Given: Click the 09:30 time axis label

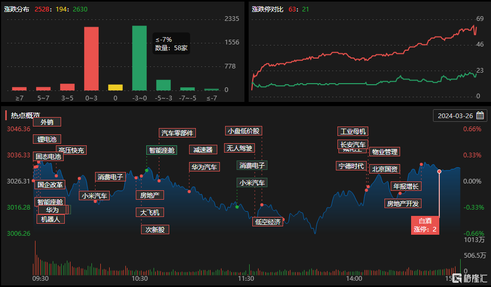Looking at the screenshot, I should 40,278.
